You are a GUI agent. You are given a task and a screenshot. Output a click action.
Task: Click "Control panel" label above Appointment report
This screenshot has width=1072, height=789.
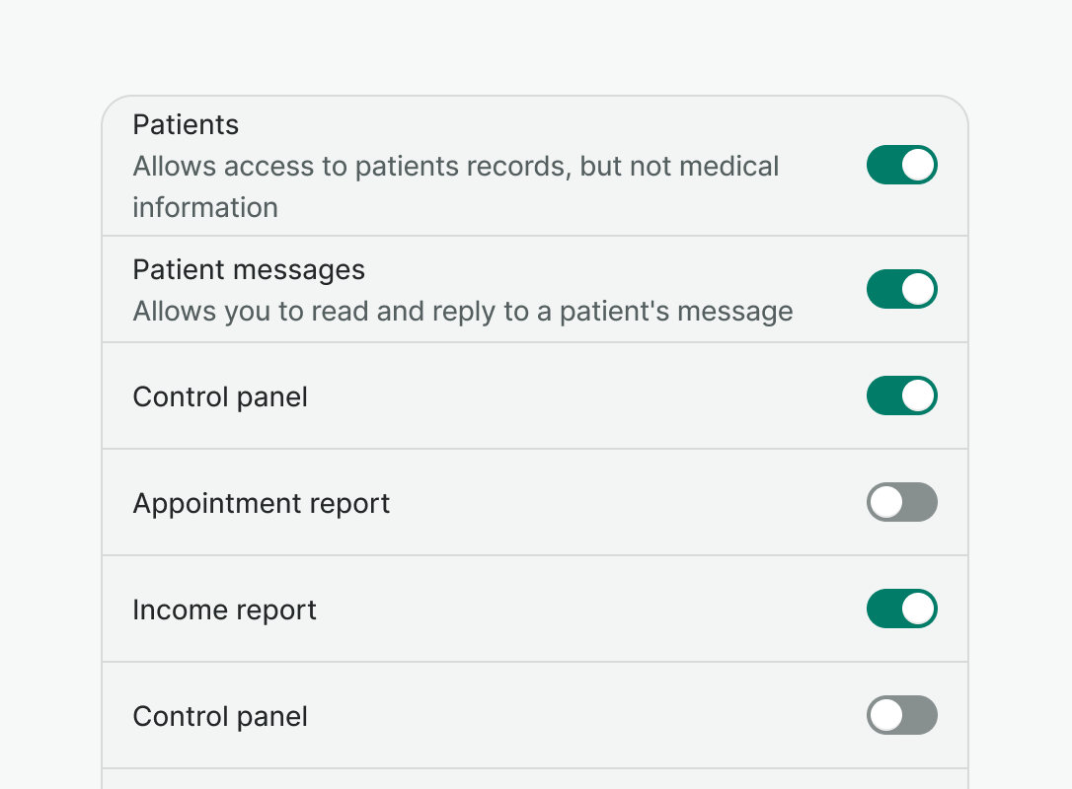[x=220, y=397]
